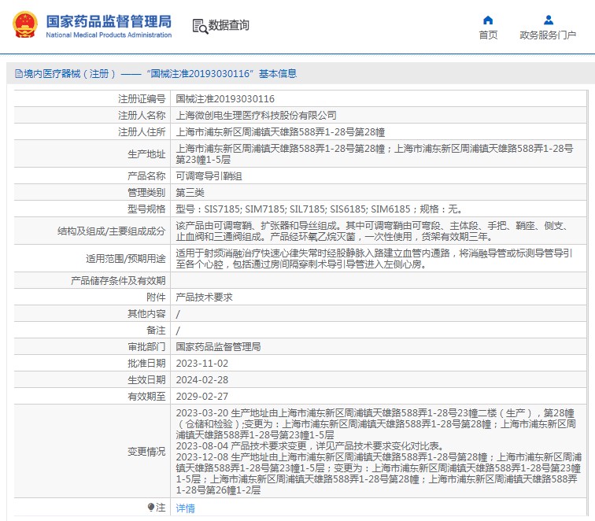Select 第三类 management category value
Image resolution: width=595 pixels, height=521 pixels.
coord(190,192)
